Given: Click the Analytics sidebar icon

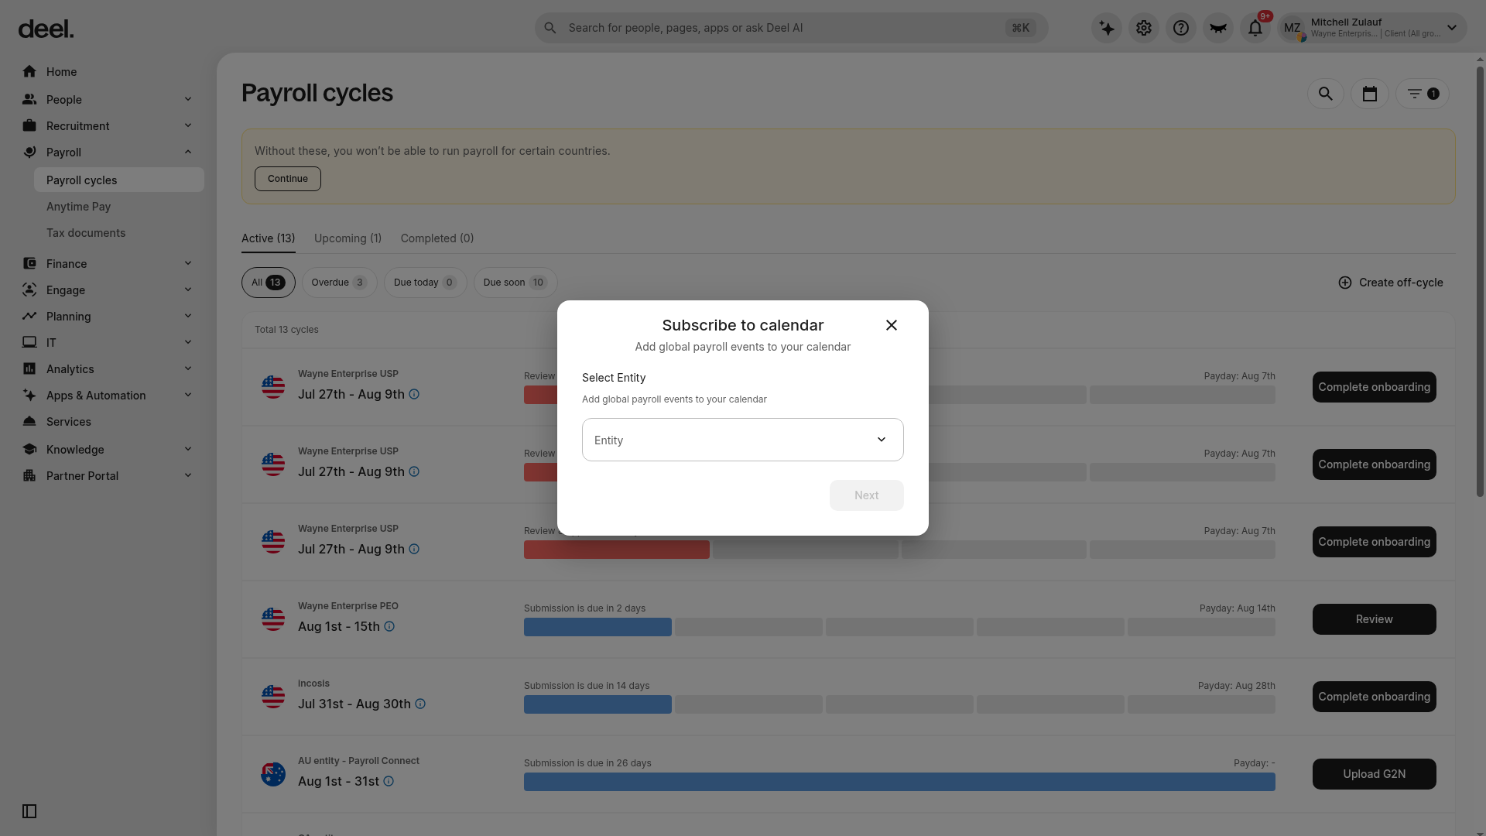Looking at the screenshot, I should point(29,368).
